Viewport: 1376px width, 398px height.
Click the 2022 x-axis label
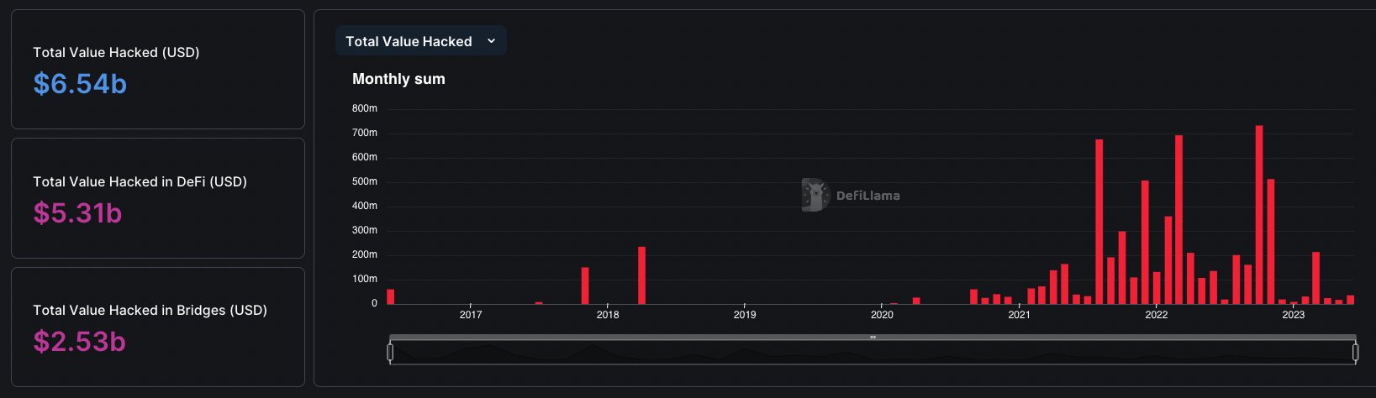pyautogui.click(x=1157, y=315)
